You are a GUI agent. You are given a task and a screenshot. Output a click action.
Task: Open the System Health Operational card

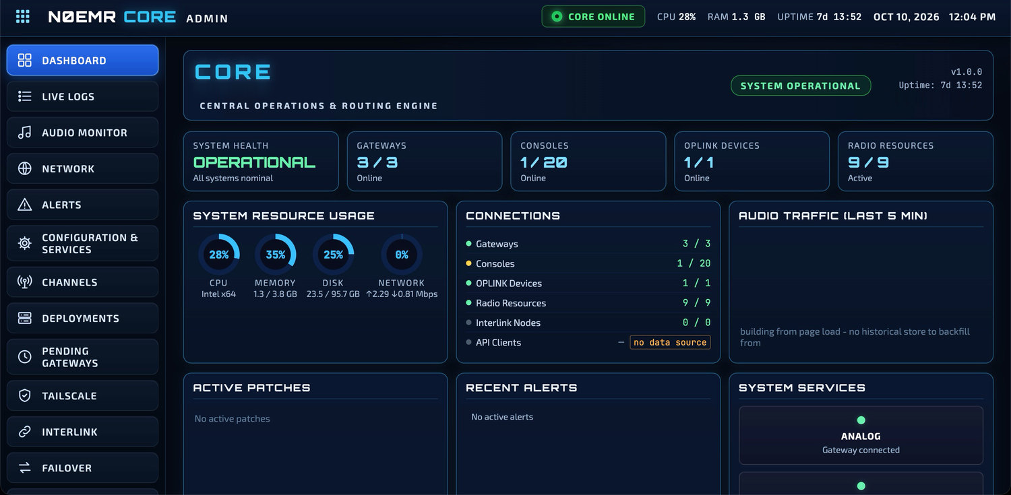261,162
